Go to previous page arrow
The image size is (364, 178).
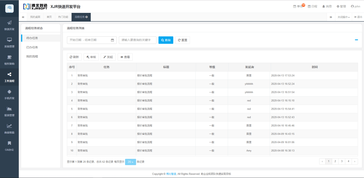[322, 161]
